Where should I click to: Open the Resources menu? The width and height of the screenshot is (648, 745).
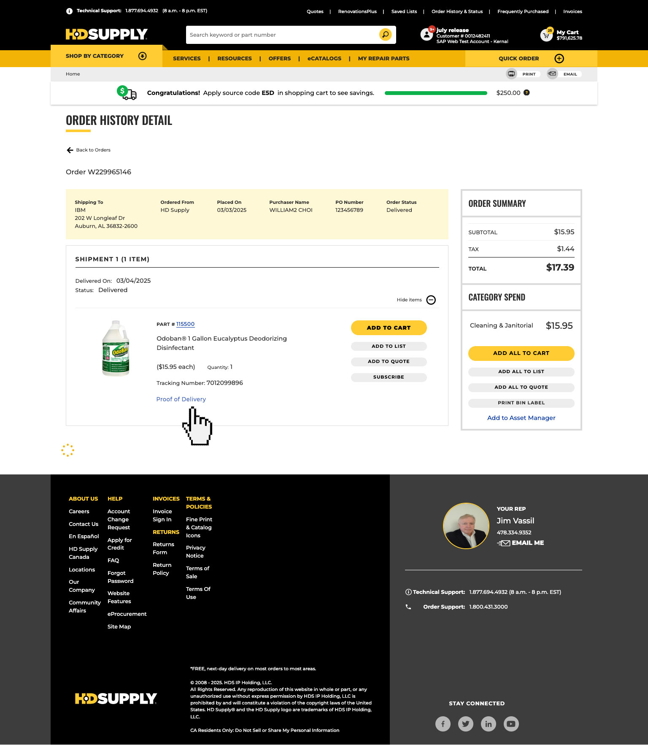click(235, 59)
